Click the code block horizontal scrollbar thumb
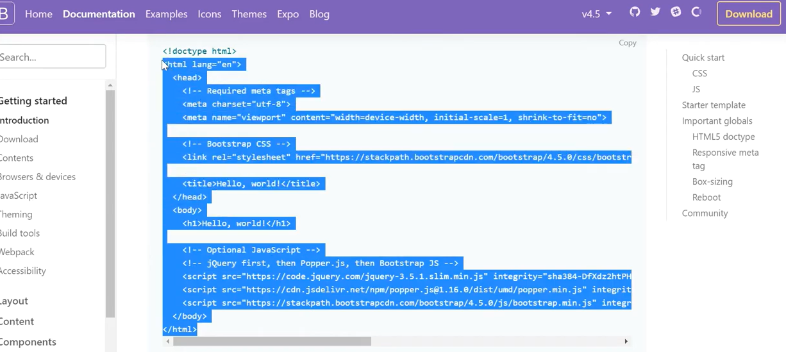Viewport: 786px width, 352px height. [272, 341]
